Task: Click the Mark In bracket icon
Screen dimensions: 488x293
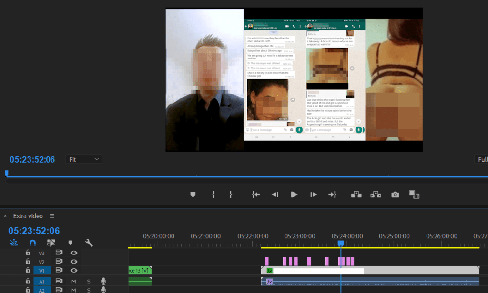Action: [214, 195]
